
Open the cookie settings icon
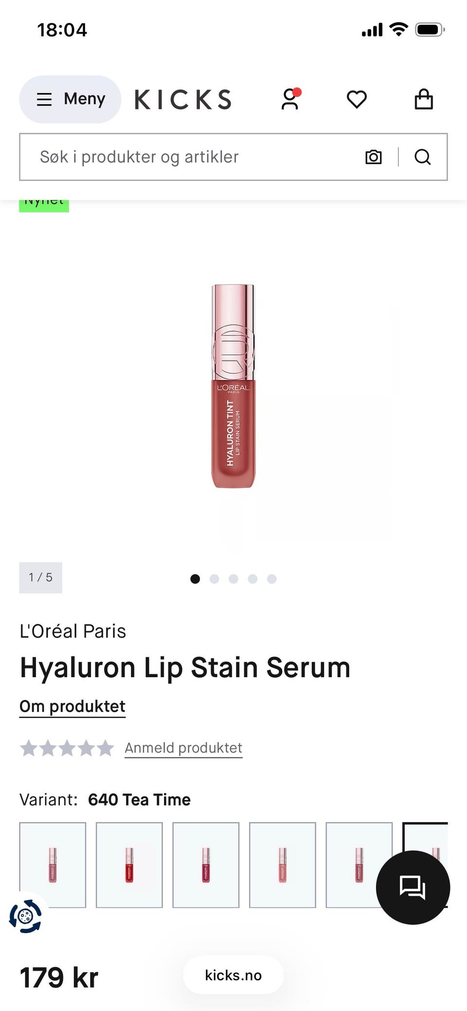(25, 916)
